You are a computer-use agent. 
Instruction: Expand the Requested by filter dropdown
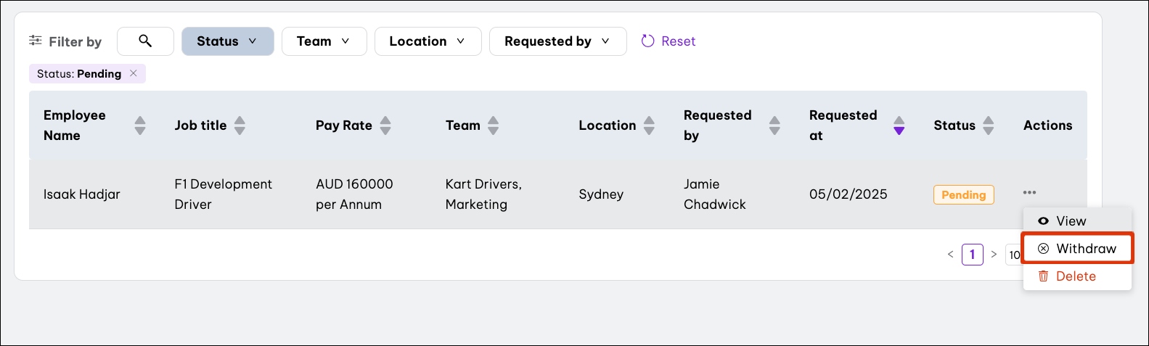point(557,41)
